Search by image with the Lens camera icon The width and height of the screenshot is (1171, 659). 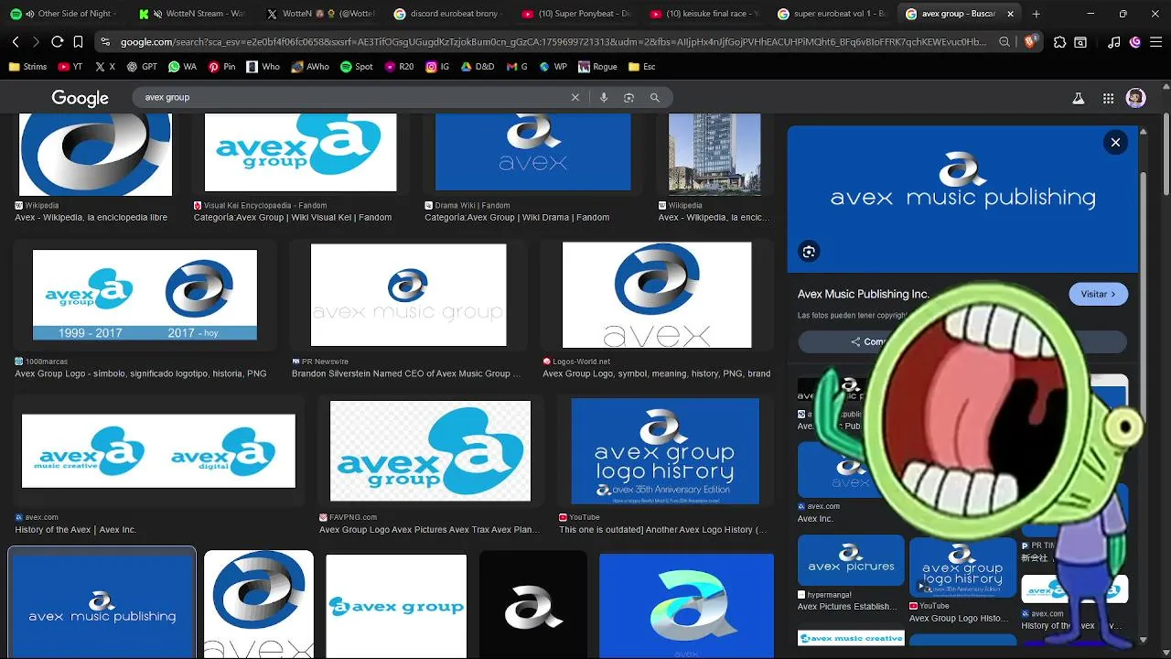628,97
